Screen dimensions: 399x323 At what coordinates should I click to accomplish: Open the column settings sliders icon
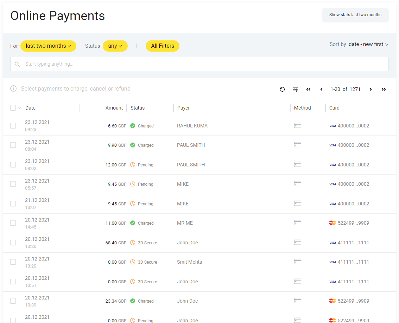(x=295, y=90)
